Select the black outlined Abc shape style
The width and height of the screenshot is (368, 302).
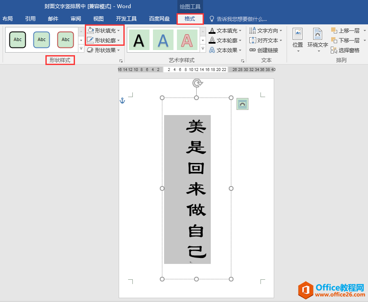18,40
